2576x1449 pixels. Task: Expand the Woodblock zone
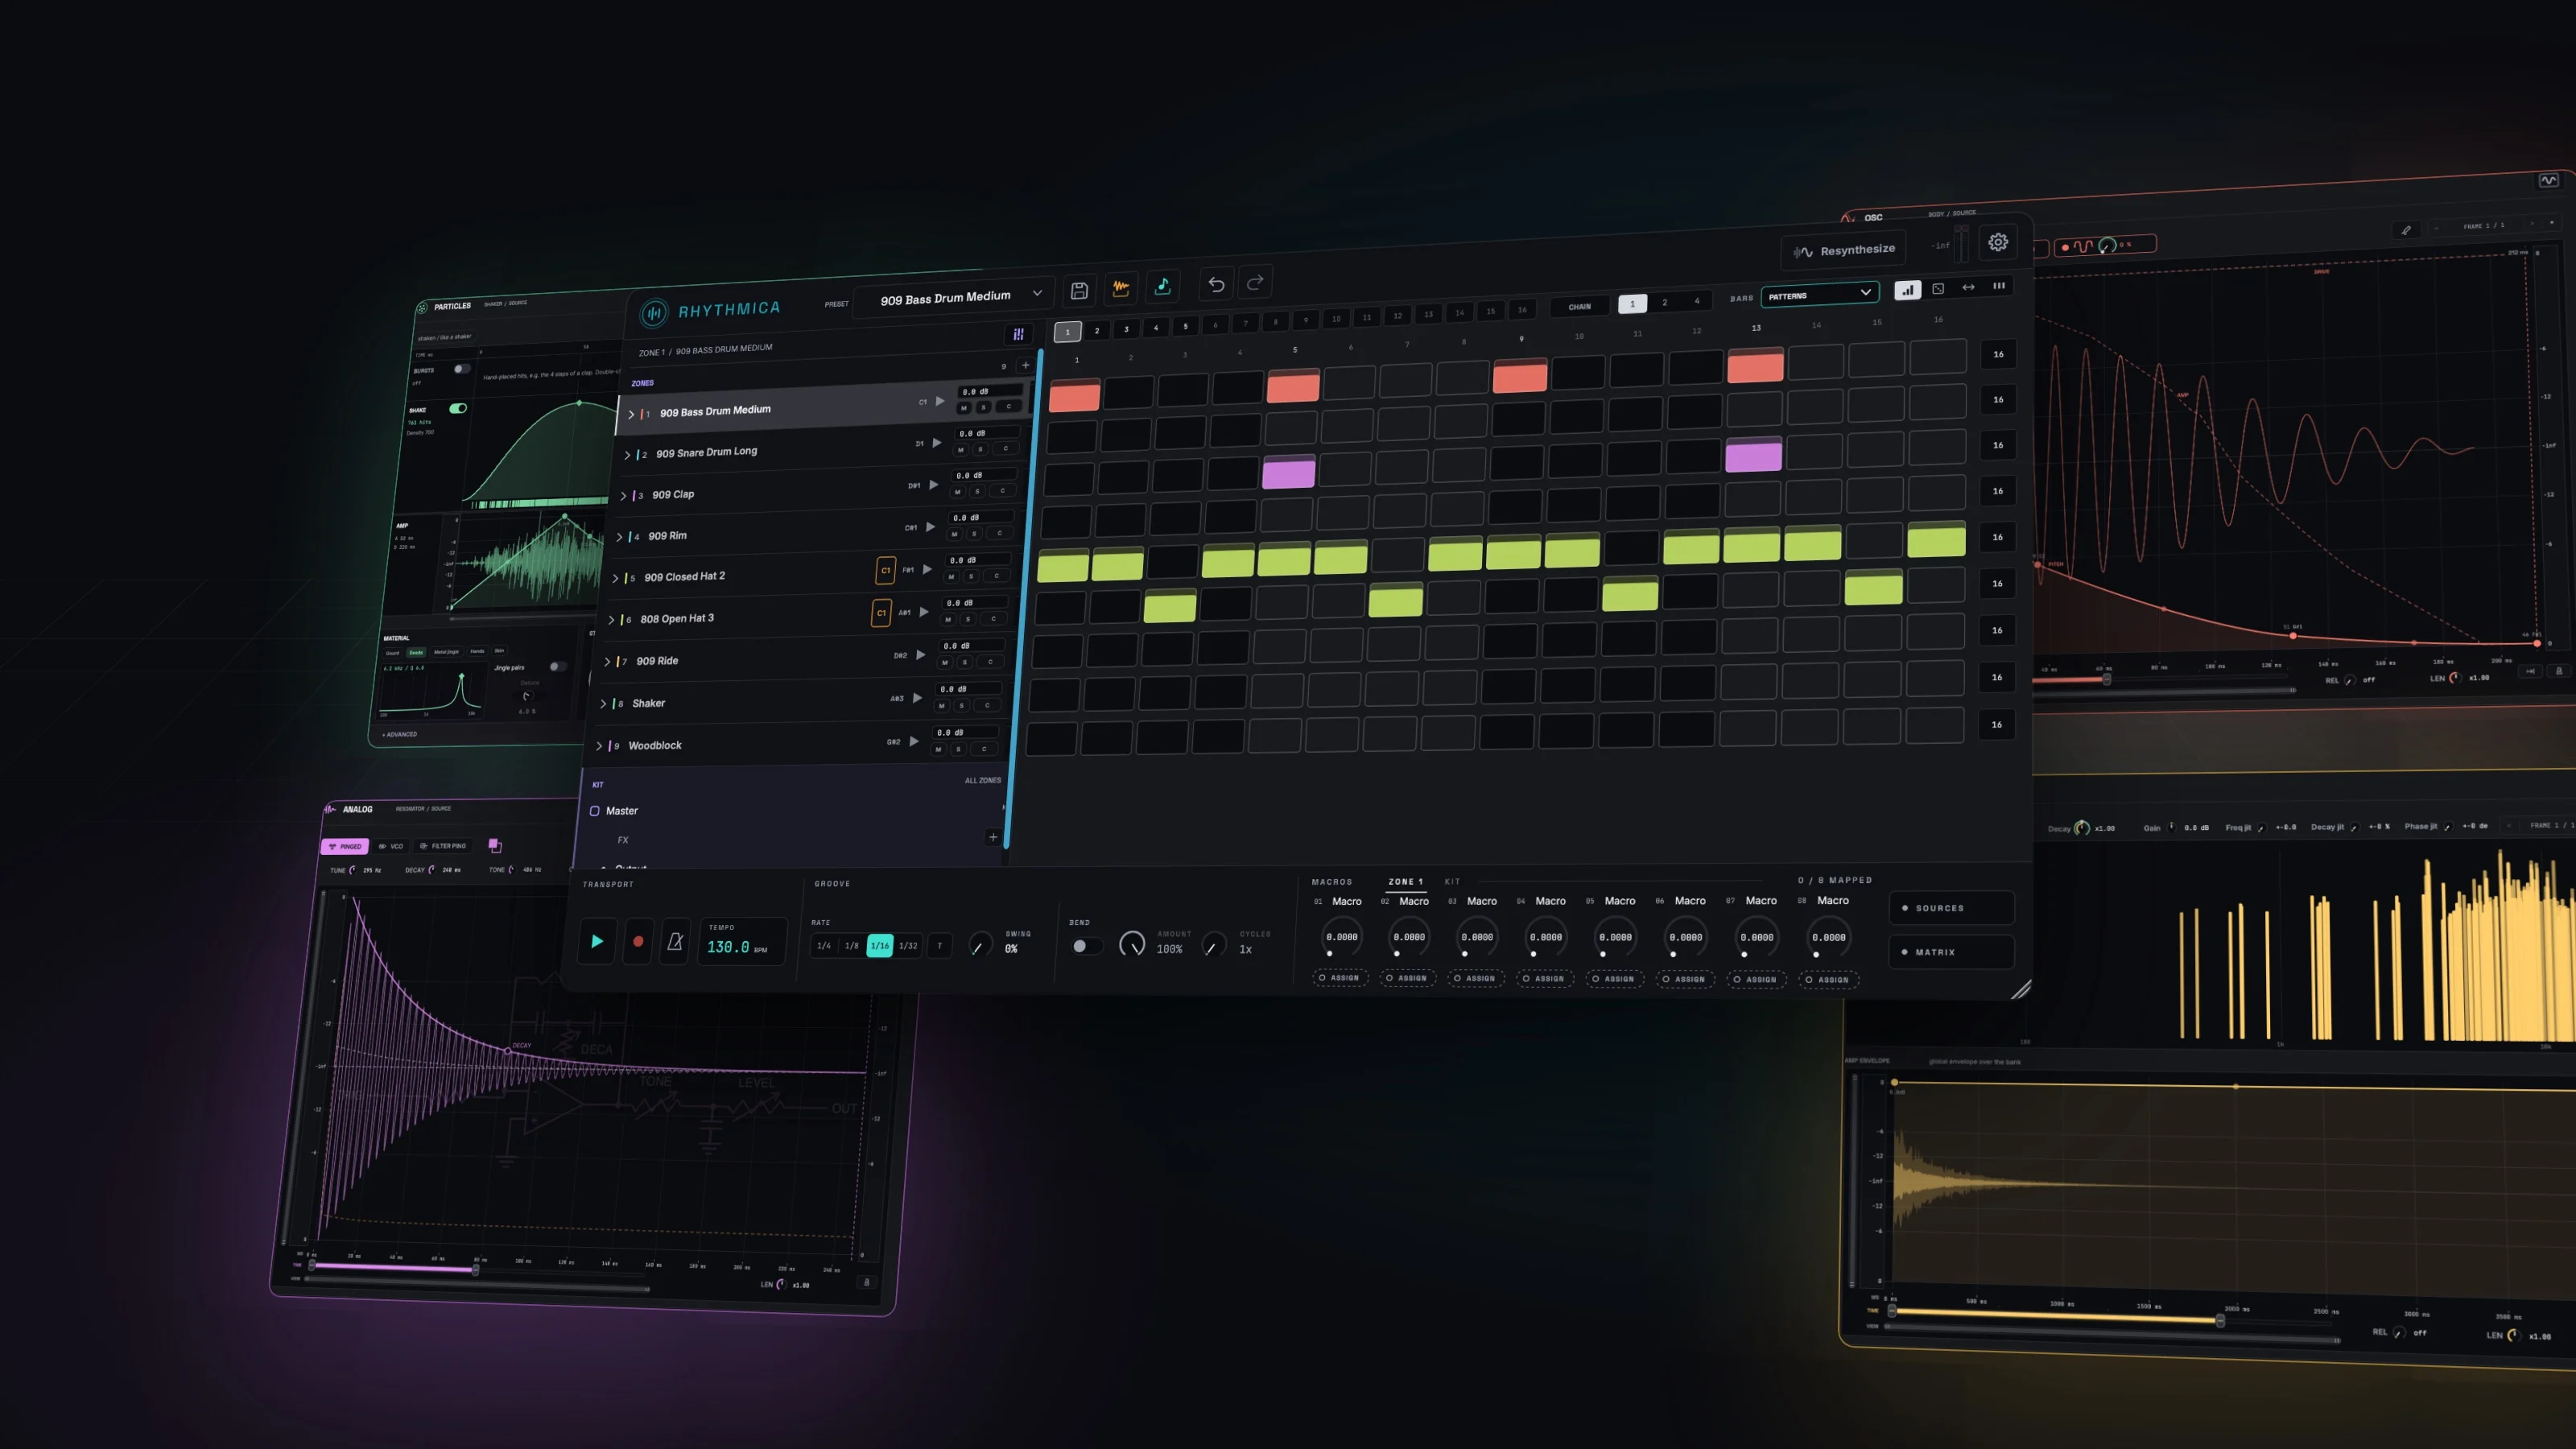[x=599, y=746]
